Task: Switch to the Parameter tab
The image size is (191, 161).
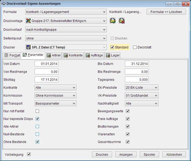Action: (x=33, y=55)
